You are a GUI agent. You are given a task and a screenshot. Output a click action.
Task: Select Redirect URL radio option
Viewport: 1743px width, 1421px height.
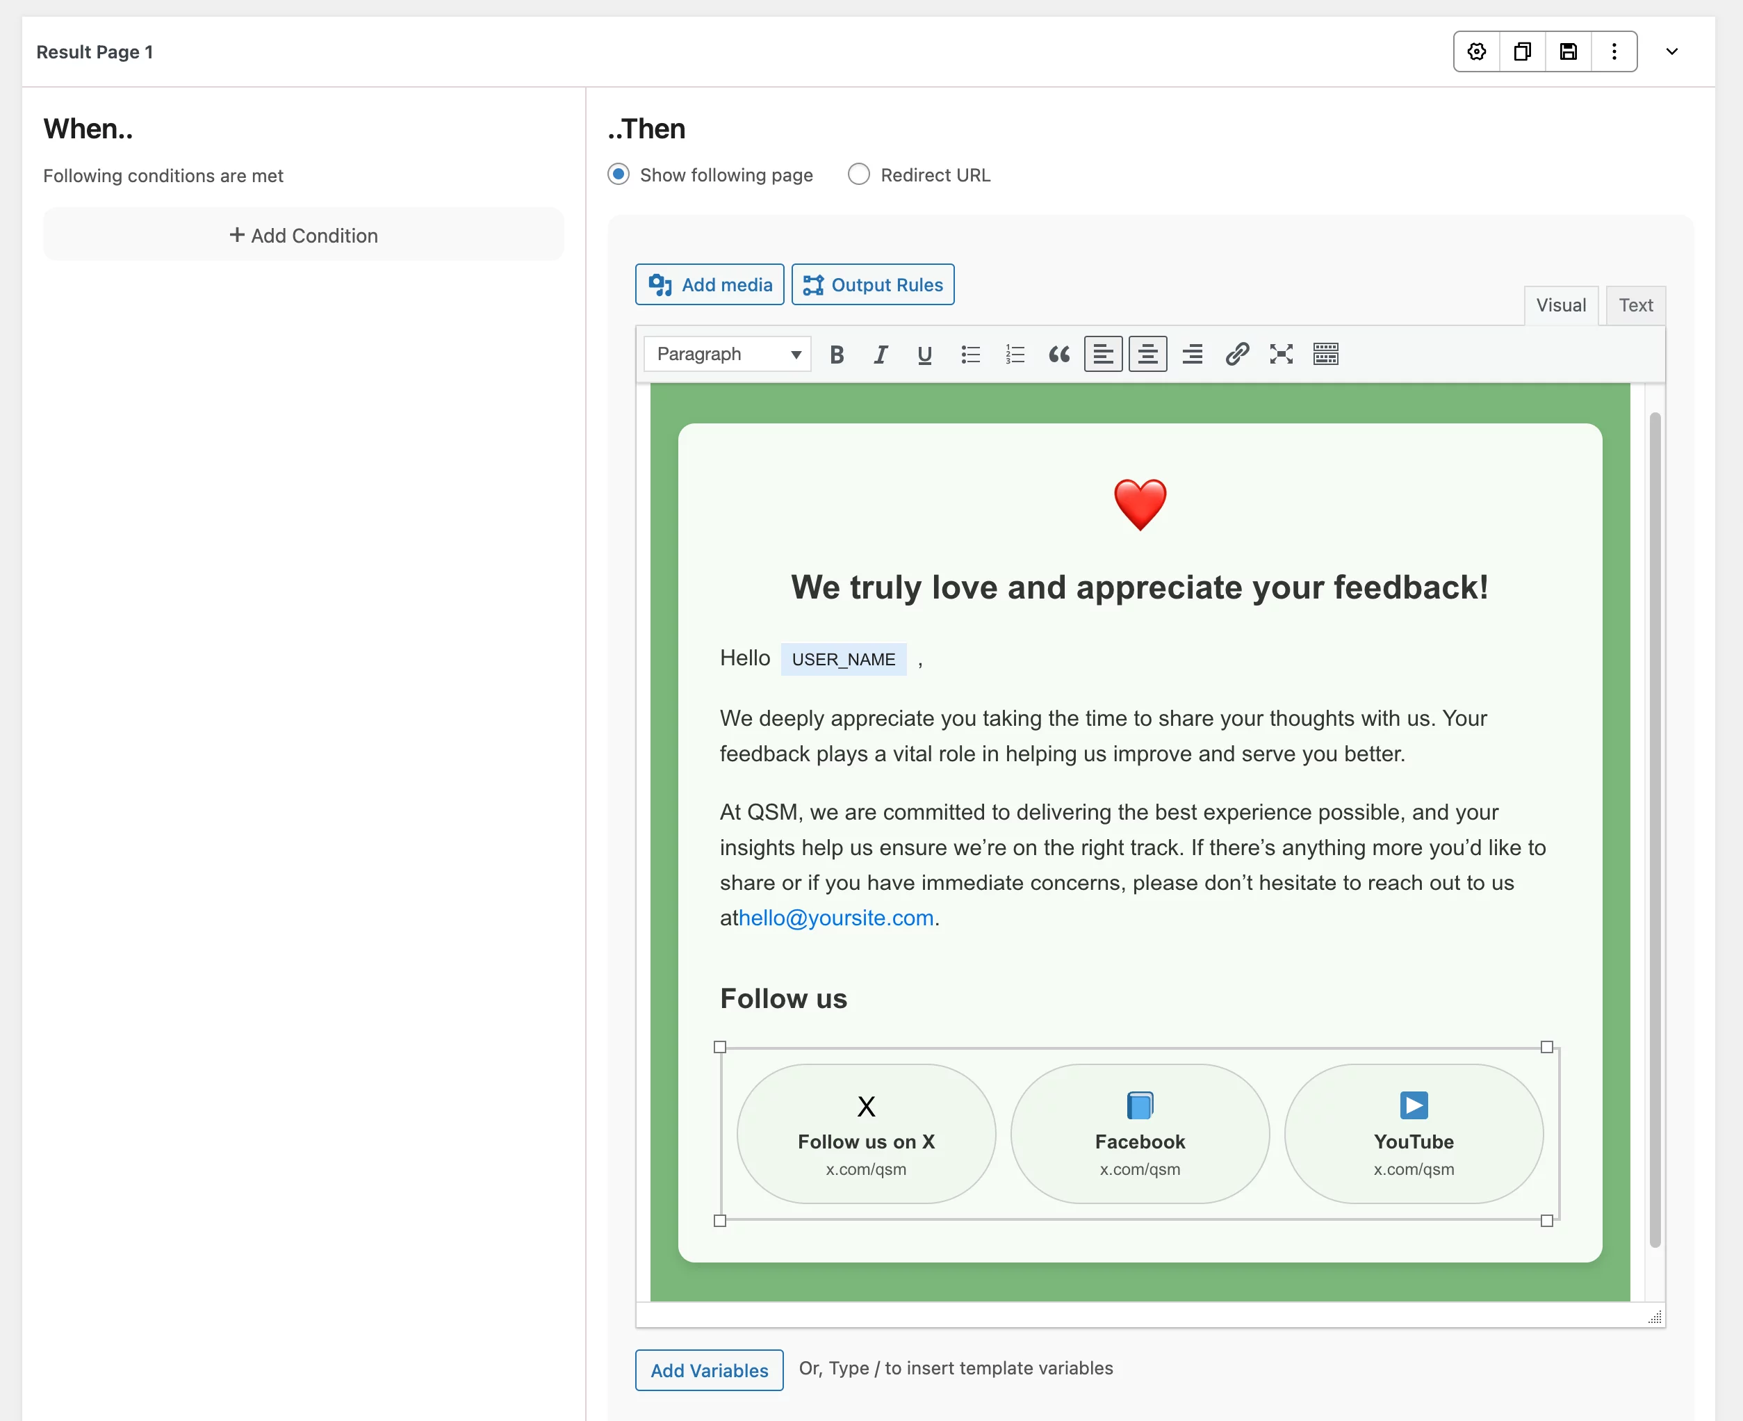click(858, 174)
